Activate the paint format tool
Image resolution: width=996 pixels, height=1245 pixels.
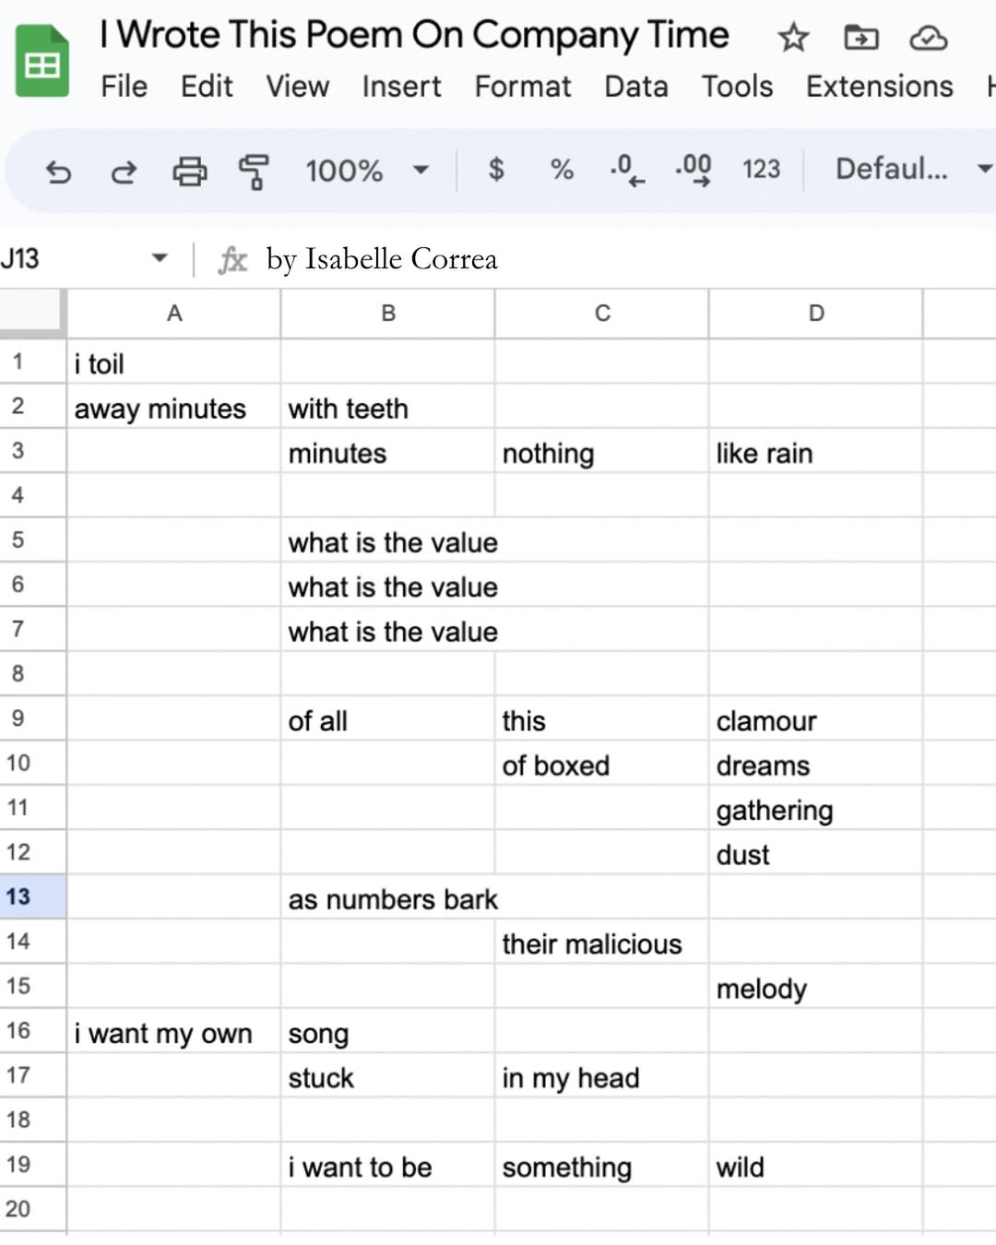point(255,171)
